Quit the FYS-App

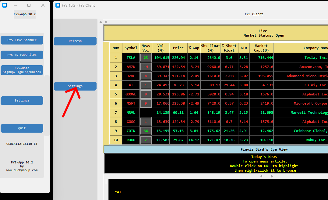pyautogui.click(x=22, y=128)
